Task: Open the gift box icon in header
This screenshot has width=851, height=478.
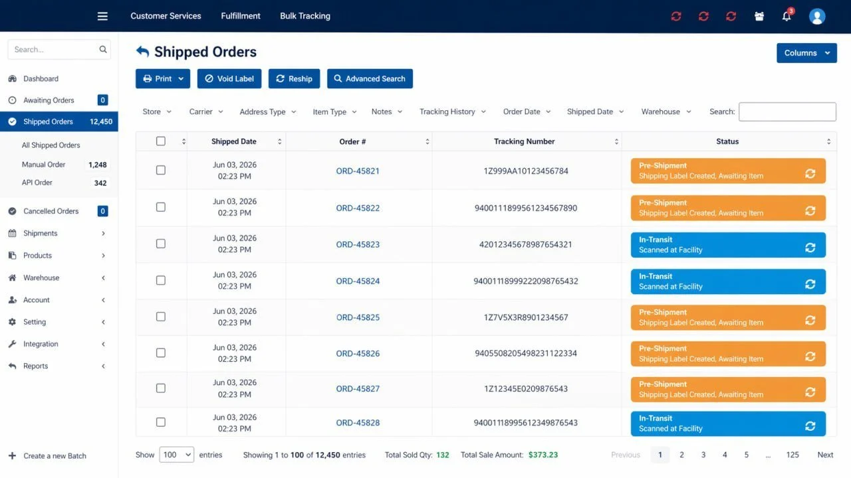Action: [759, 16]
